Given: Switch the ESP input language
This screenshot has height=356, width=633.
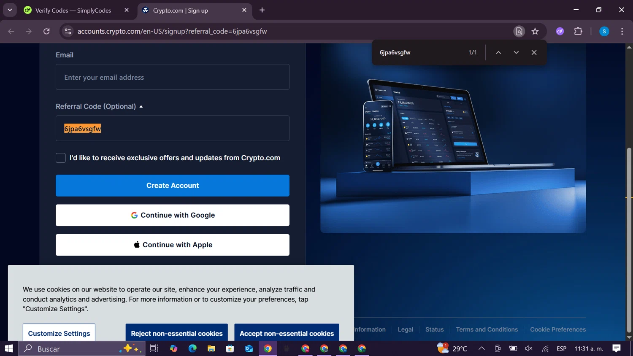Looking at the screenshot, I should pos(561,348).
